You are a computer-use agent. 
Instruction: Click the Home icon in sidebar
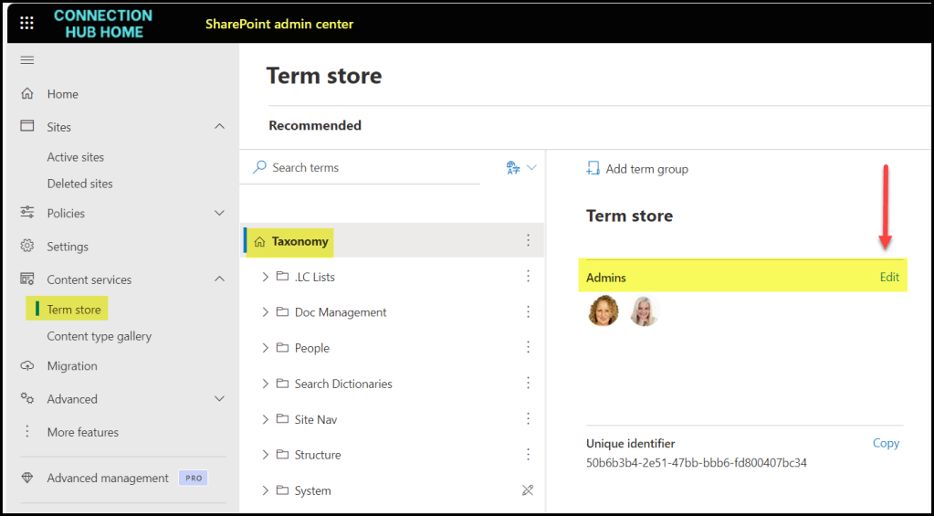pyautogui.click(x=27, y=94)
